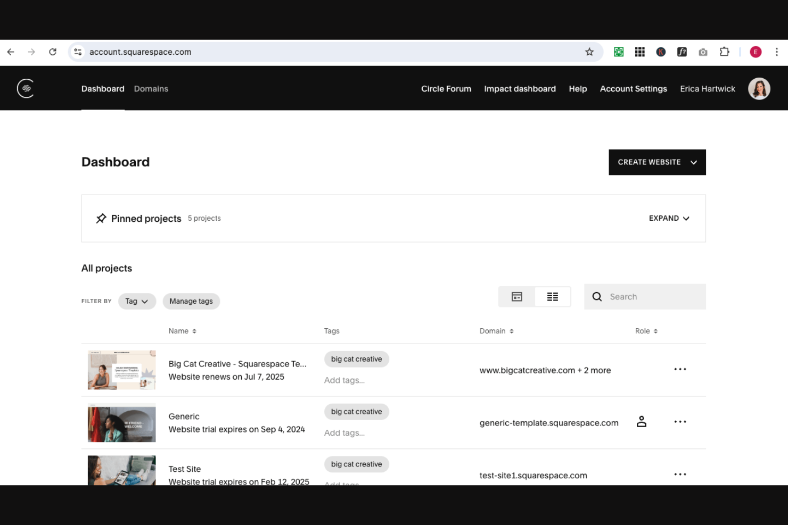Click the search magnifier icon
This screenshot has width=788, height=525.
pyautogui.click(x=597, y=296)
